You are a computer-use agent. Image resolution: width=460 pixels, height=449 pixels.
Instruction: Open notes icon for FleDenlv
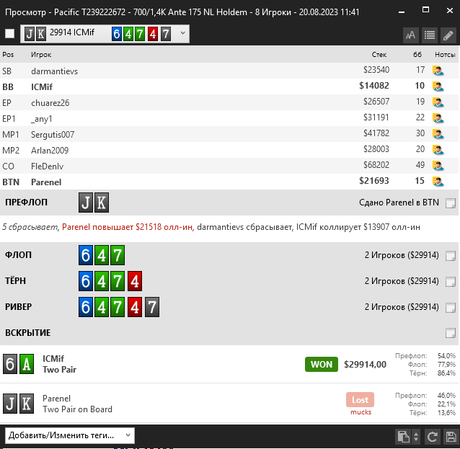[438, 166]
